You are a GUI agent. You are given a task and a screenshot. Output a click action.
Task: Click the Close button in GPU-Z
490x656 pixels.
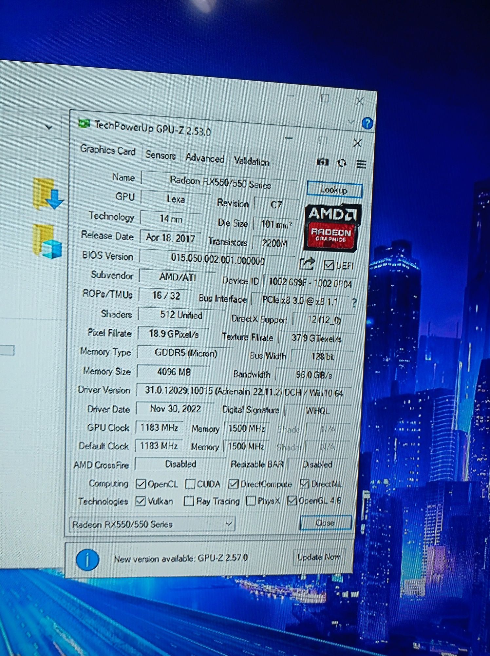(325, 523)
